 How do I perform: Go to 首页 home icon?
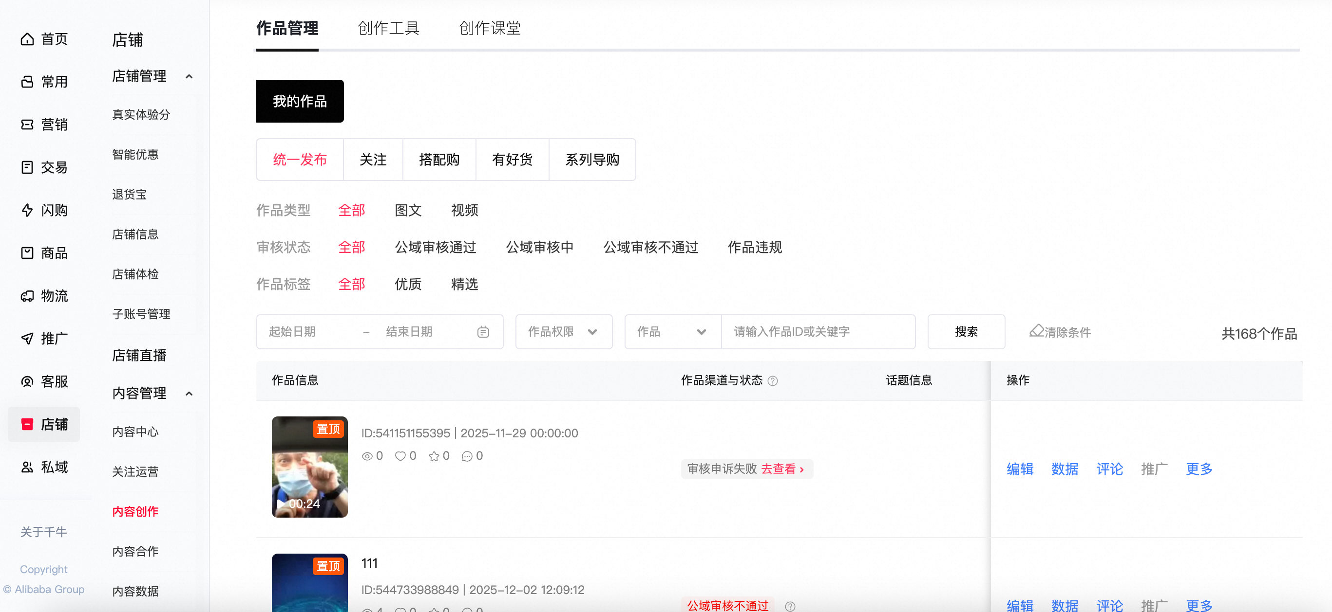[x=27, y=39]
